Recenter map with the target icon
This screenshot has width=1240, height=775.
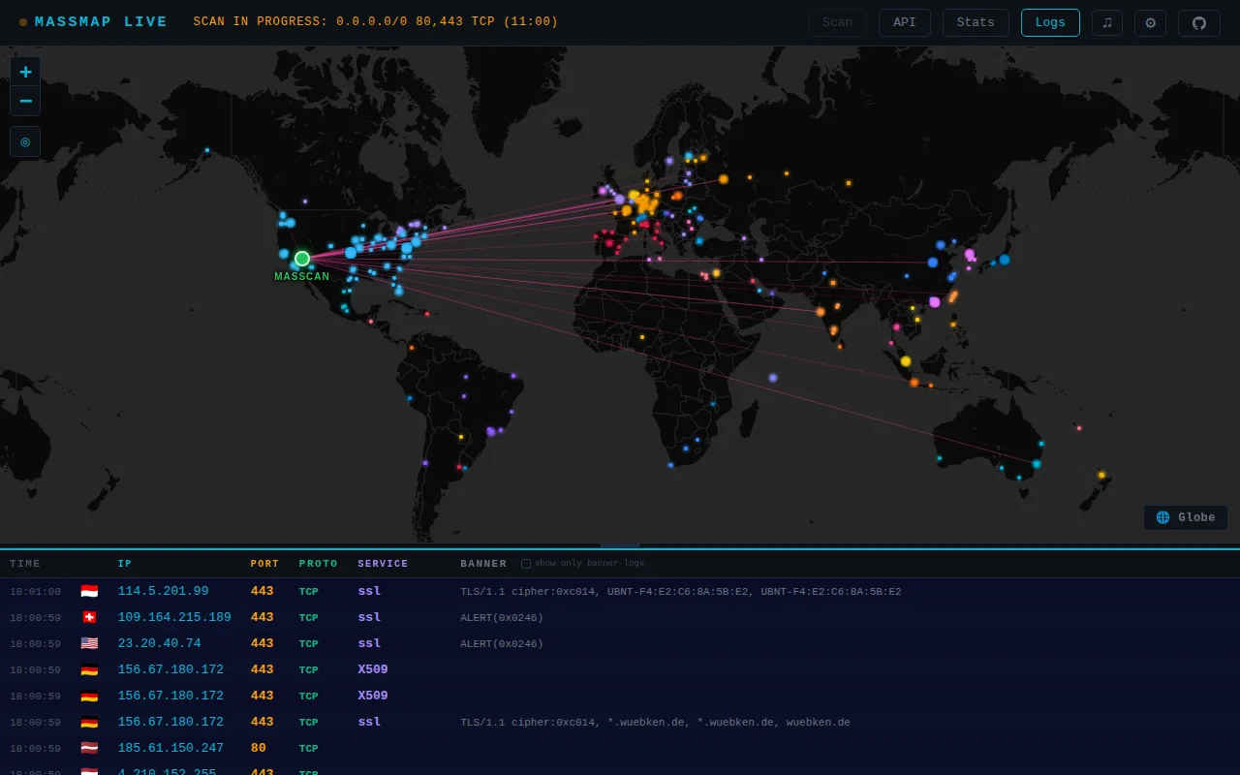(25, 141)
